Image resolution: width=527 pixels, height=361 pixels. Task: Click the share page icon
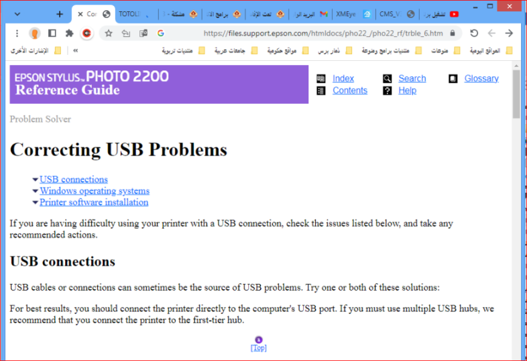coord(125,33)
